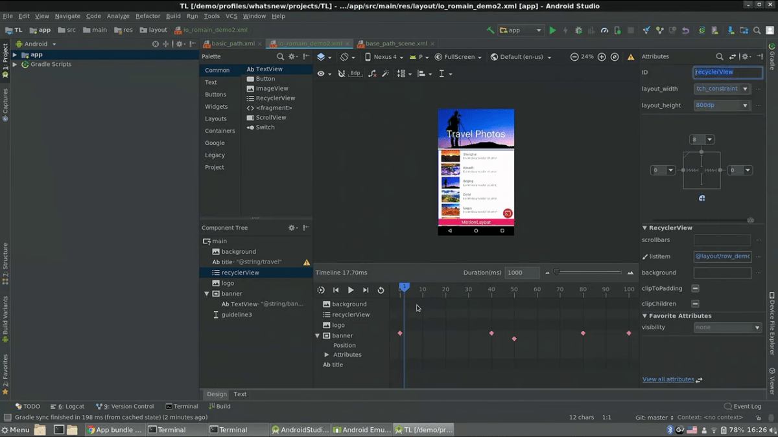
Task: Switch to the basic_path.xml tab
Action: (x=233, y=43)
